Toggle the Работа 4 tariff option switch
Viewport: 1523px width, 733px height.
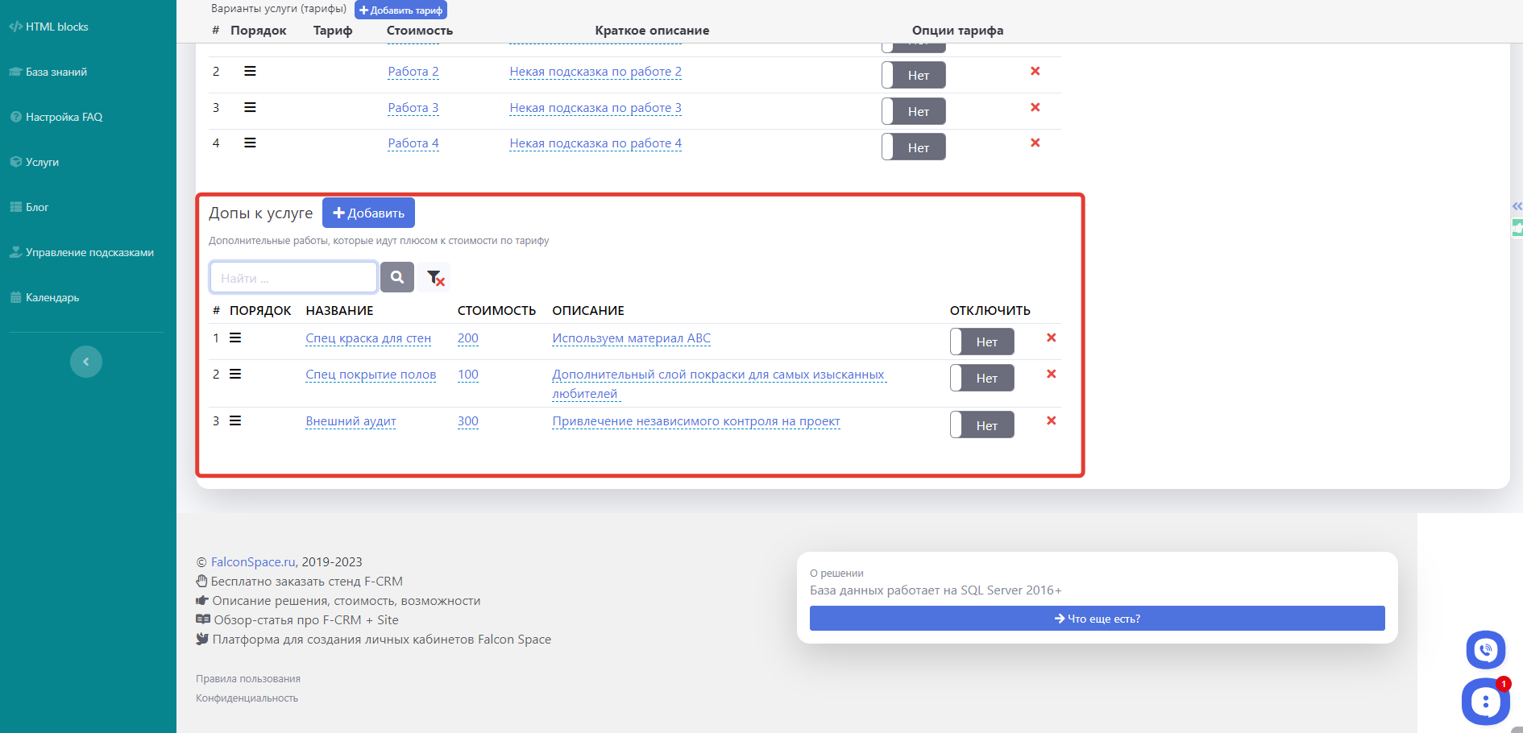(x=913, y=147)
